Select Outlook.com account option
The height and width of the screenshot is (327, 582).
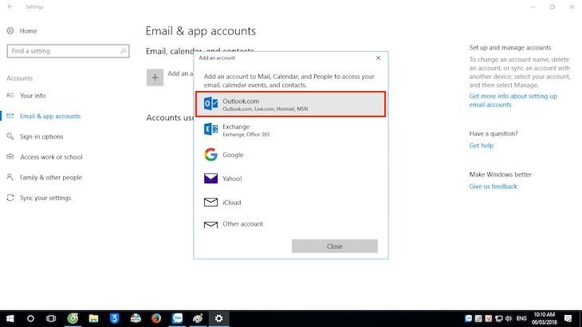291,104
